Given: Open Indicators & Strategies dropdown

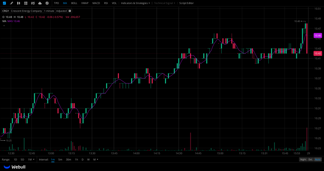Looking at the screenshot, I should click(135, 3).
